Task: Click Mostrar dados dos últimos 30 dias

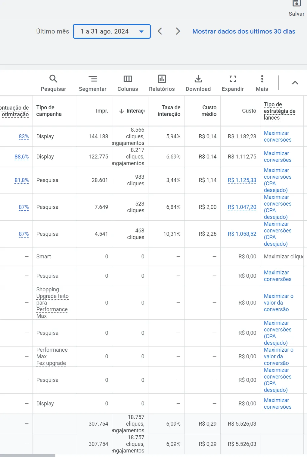Action: (x=243, y=31)
